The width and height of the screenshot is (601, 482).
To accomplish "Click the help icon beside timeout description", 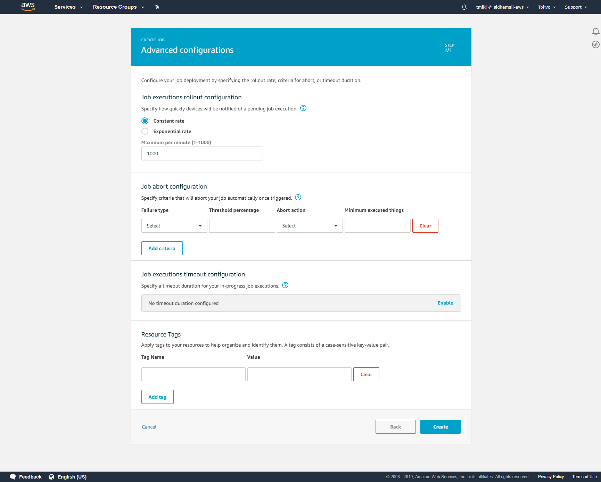I will 285,285.
